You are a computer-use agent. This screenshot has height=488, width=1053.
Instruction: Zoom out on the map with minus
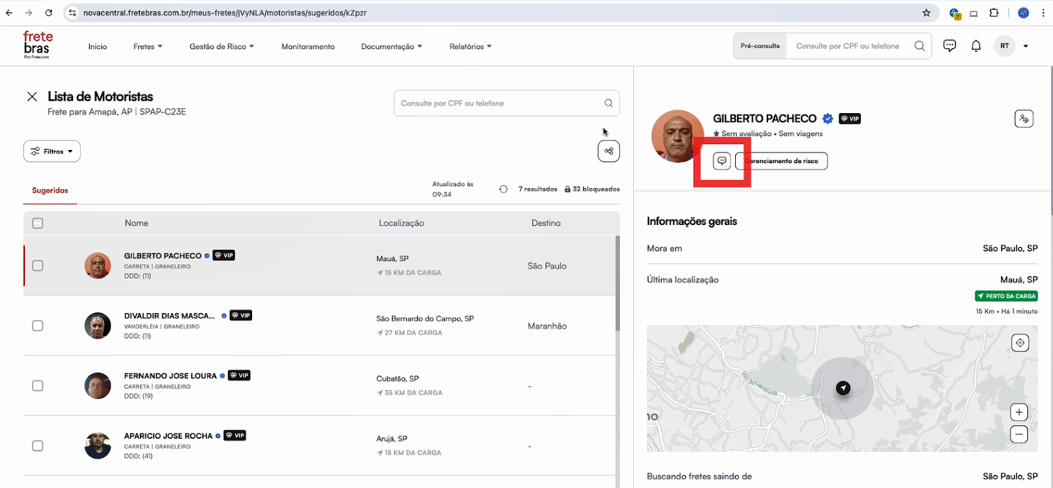pos(1019,434)
